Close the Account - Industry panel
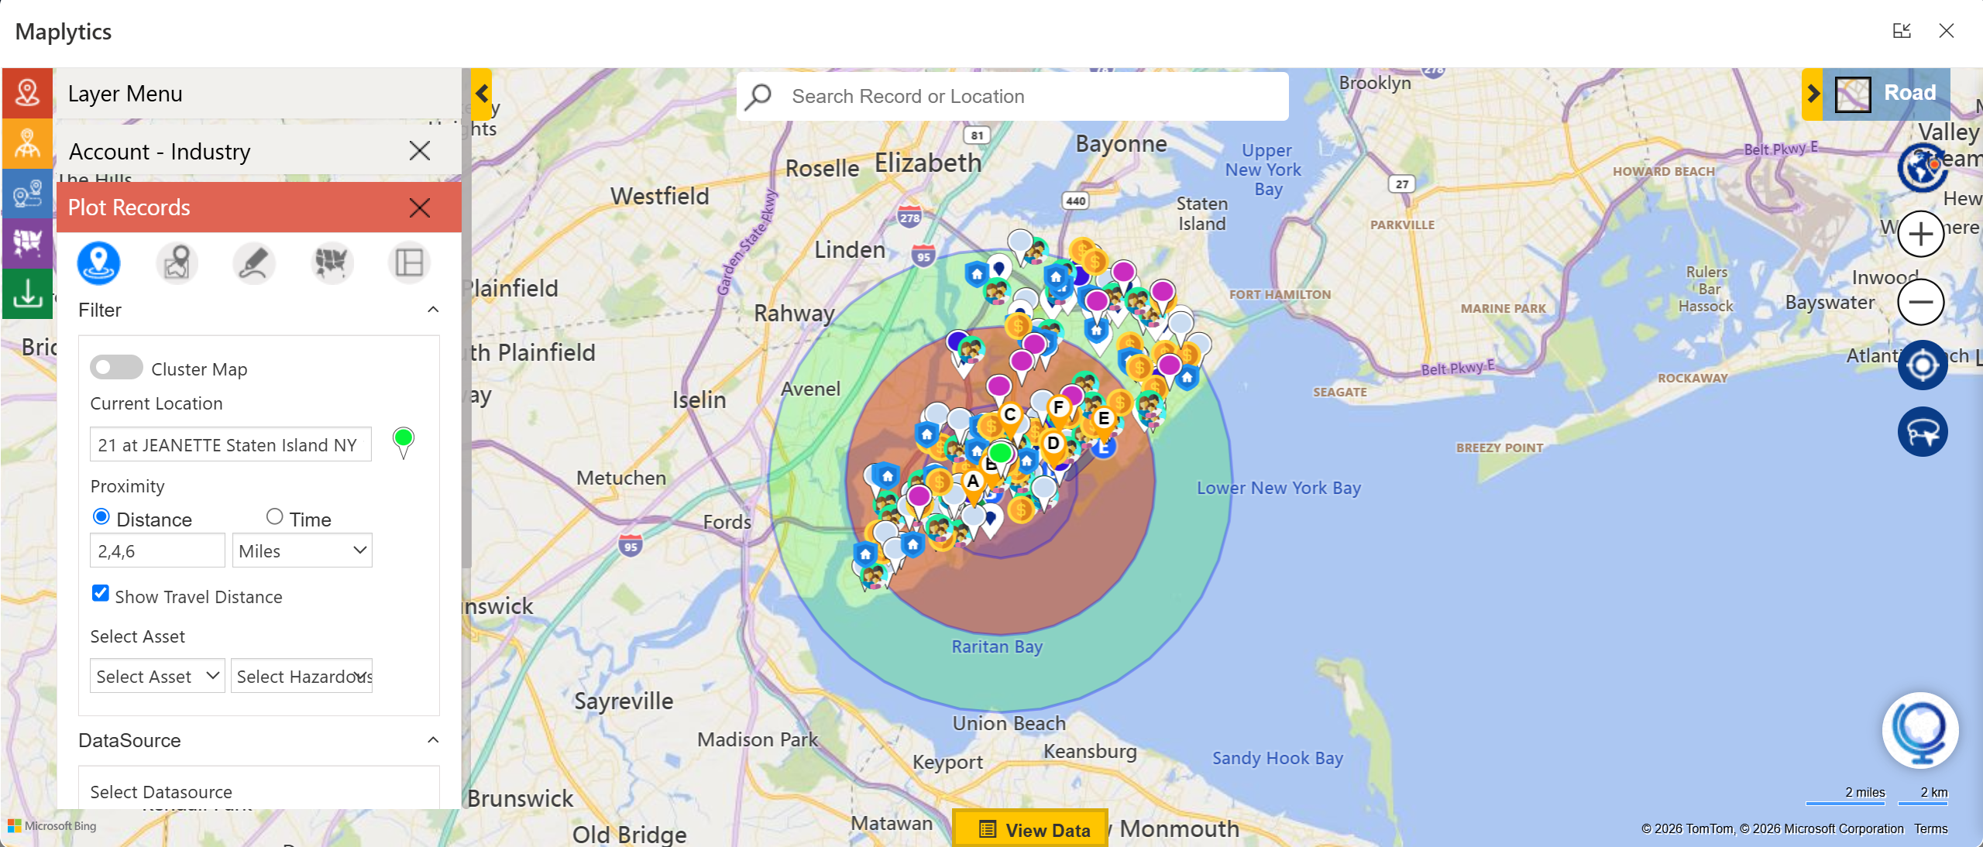 (x=420, y=150)
